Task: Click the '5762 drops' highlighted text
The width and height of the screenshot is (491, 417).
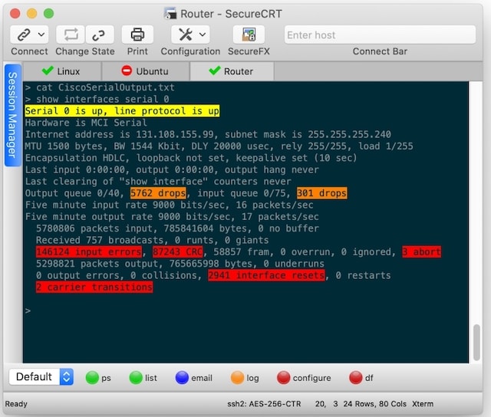Action: pyautogui.click(x=158, y=193)
